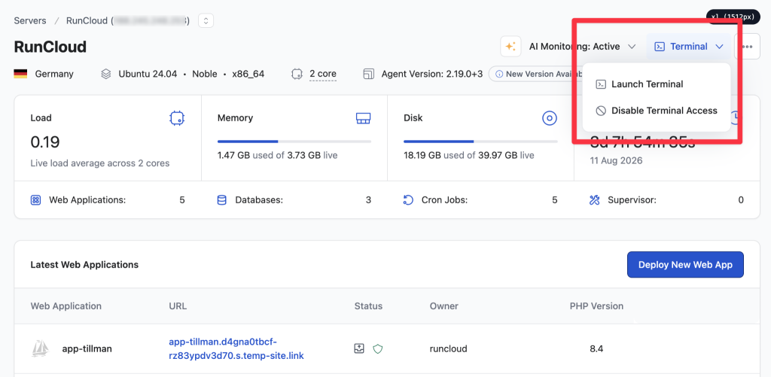Click the Germany flag icon
771x377 pixels.
[20, 74]
